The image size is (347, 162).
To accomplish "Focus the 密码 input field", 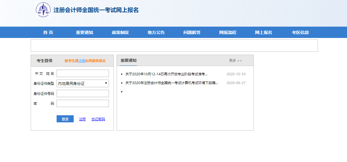I will pos(83,103).
